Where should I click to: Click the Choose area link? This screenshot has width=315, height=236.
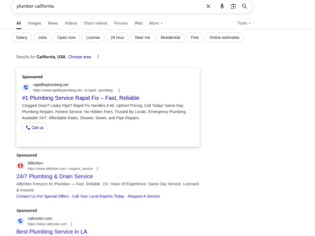[80, 57]
